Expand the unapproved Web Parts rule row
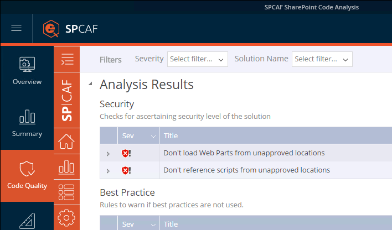 [x=108, y=154]
